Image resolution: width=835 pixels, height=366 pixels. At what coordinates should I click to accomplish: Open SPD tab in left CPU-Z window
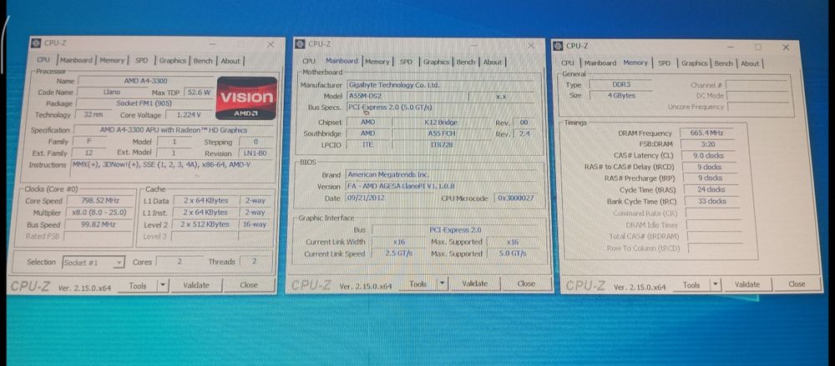[141, 61]
